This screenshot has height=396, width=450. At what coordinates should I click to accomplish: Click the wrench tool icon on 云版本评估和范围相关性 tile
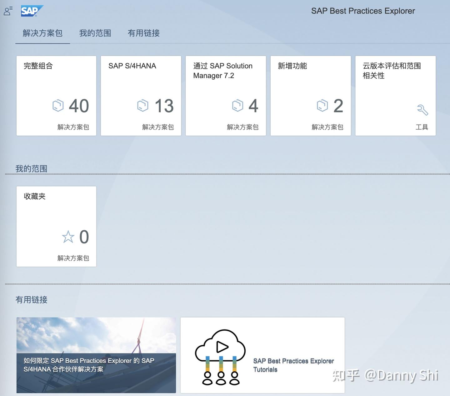(422, 110)
